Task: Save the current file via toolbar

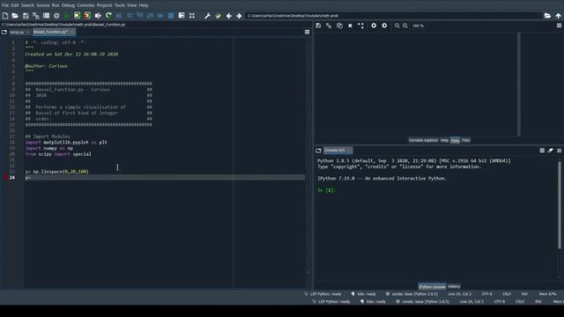Action: pyautogui.click(x=26, y=16)
